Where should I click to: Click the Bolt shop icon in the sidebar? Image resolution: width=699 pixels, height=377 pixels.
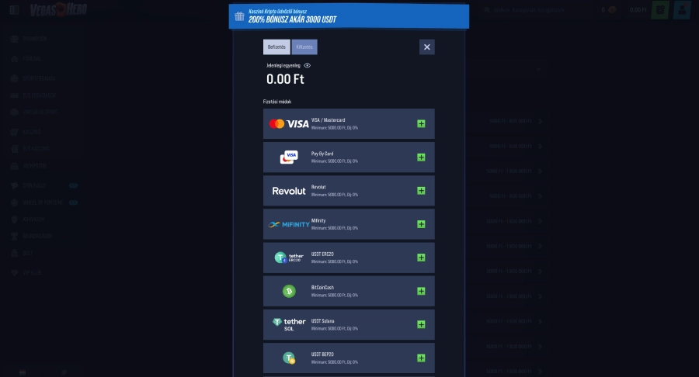pos(14,253)
